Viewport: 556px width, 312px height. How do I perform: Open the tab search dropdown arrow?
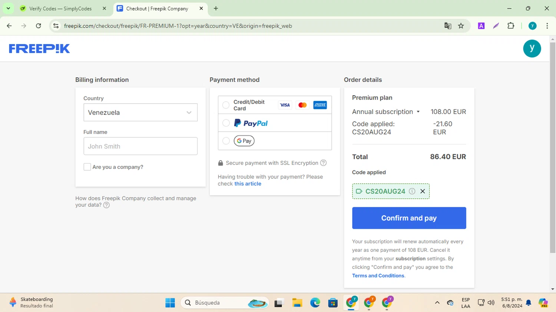click(8, 9)
